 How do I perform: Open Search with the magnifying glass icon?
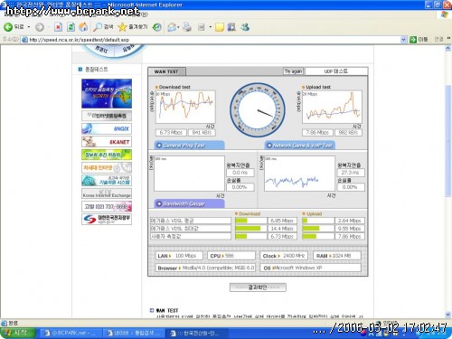click(103, 27)
